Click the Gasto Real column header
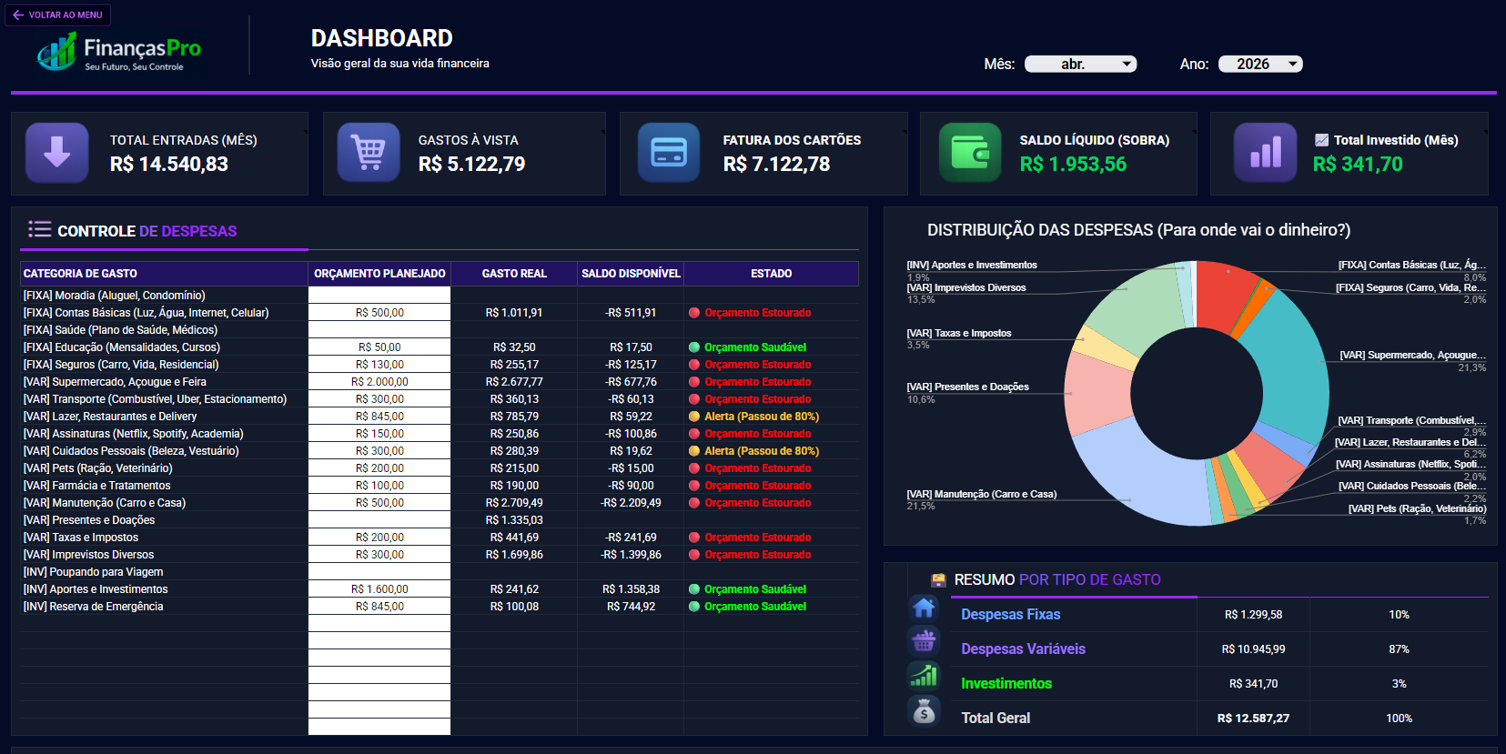 pos(514,274)
